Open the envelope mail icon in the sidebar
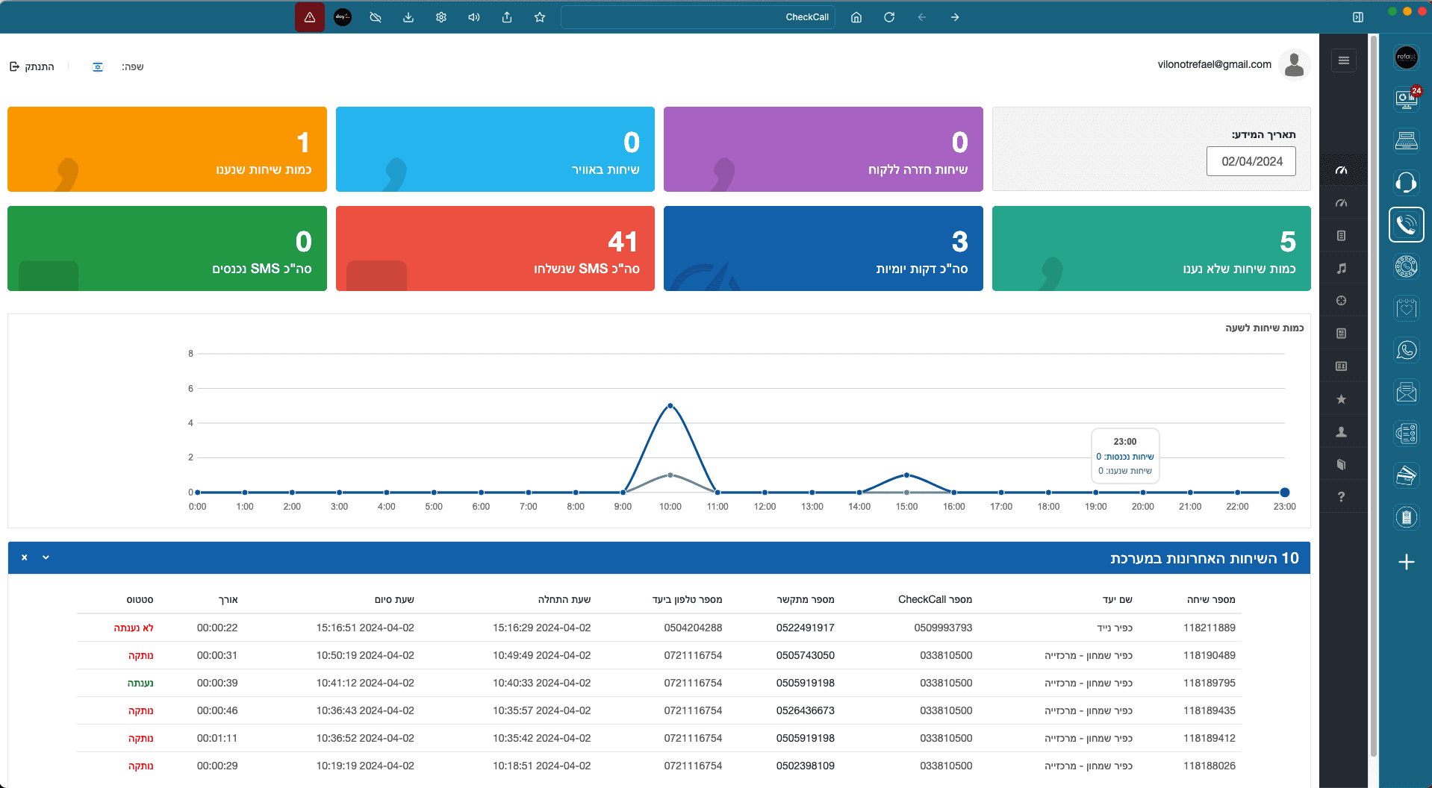 pyautogui.click(x=1406, y=392)
